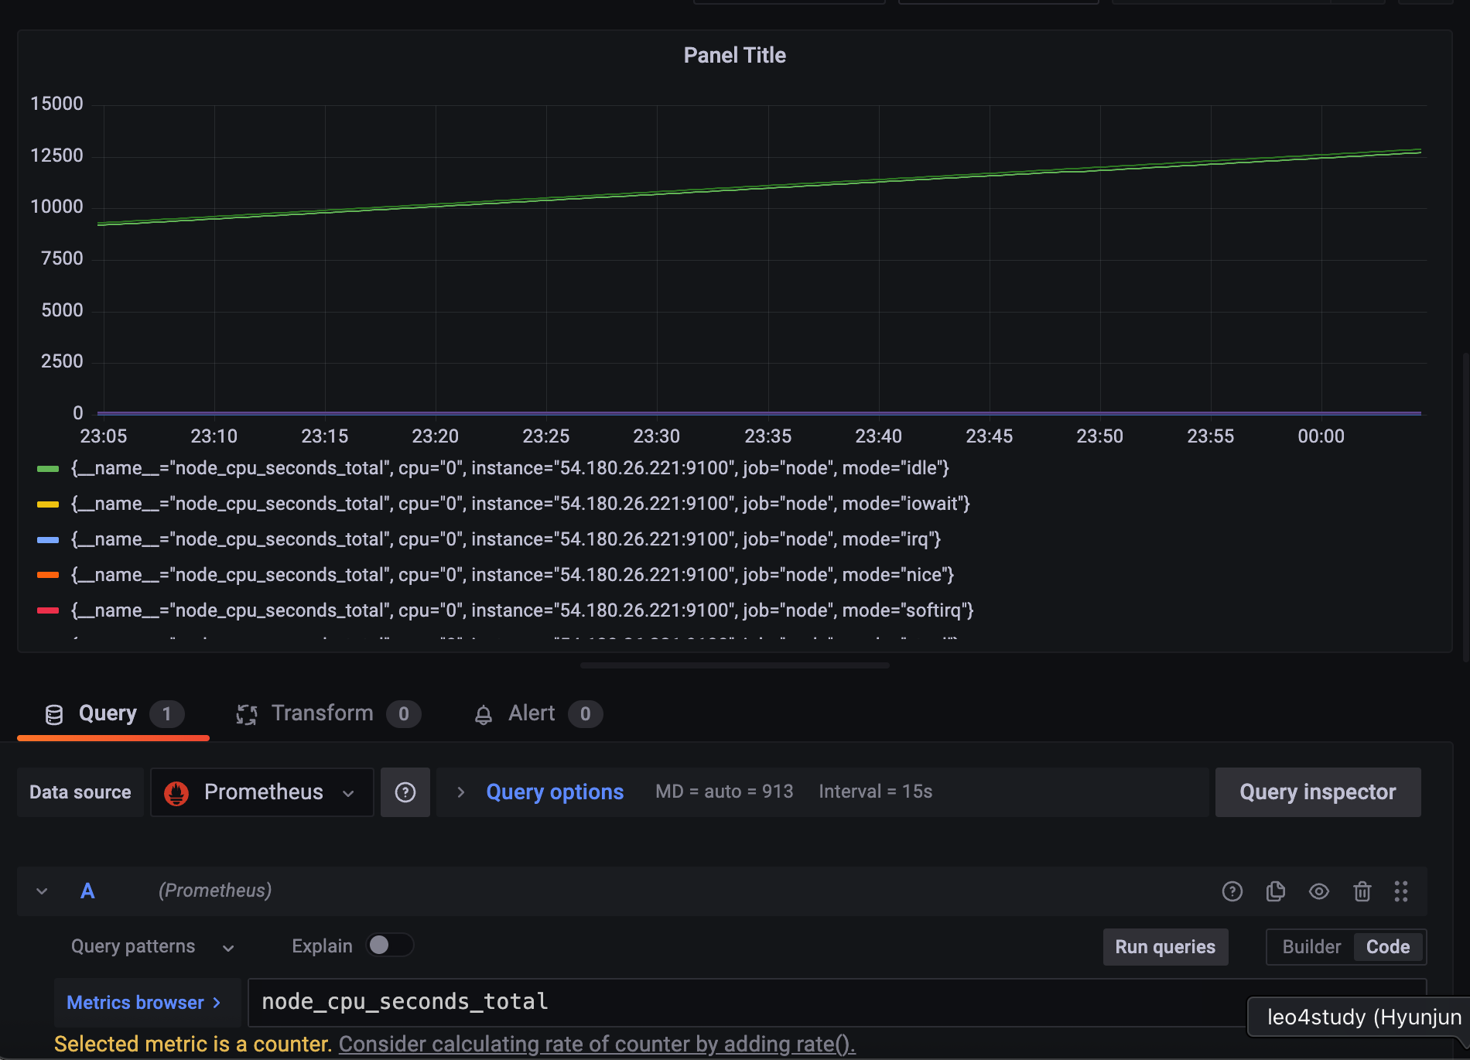Delete query A with trash icon
Viewport: 1470px width, 1060px height.
pos(1362,891)
